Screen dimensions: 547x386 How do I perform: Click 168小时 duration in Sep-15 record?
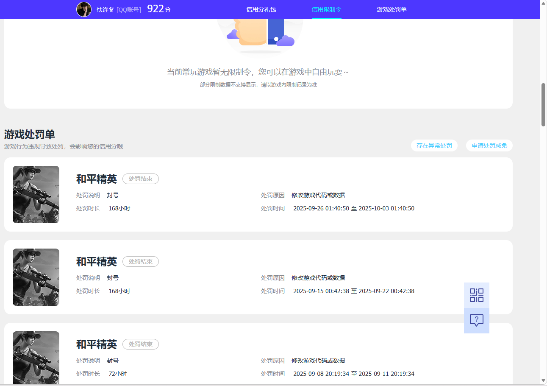119,291
